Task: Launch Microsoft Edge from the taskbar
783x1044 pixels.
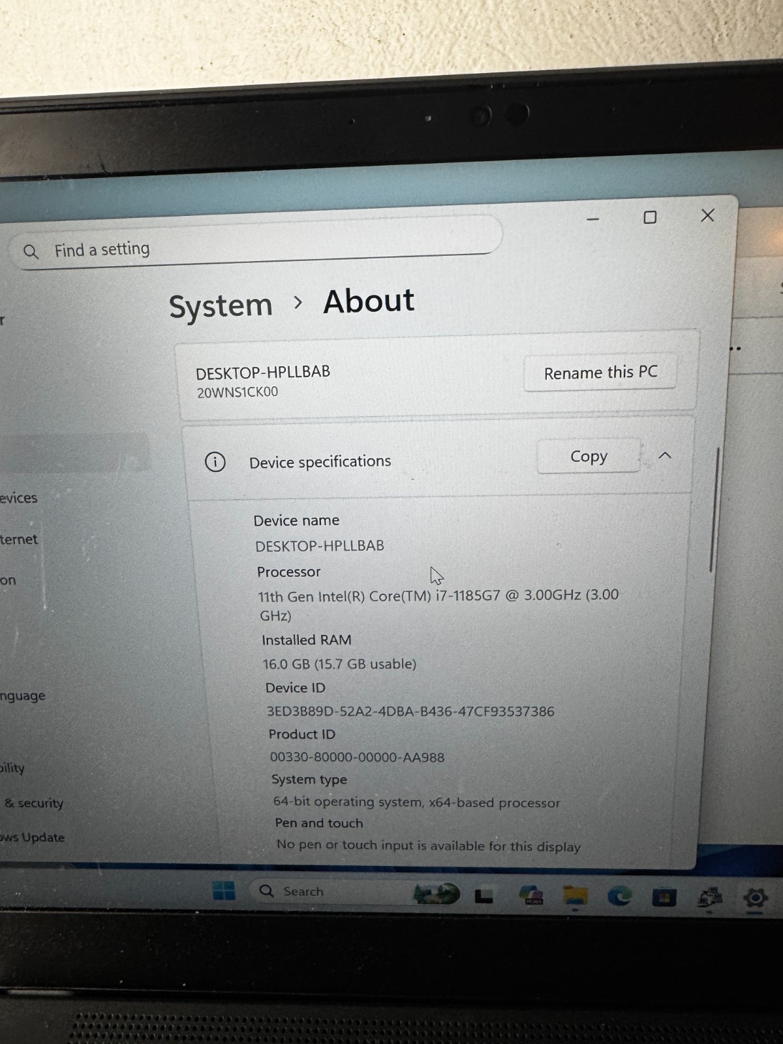Action: click(x=619, y=897)
